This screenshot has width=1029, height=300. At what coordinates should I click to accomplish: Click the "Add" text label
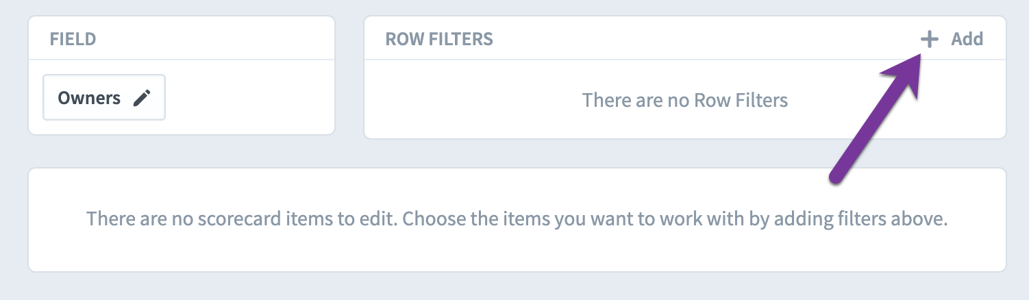(x=967, y=39)
